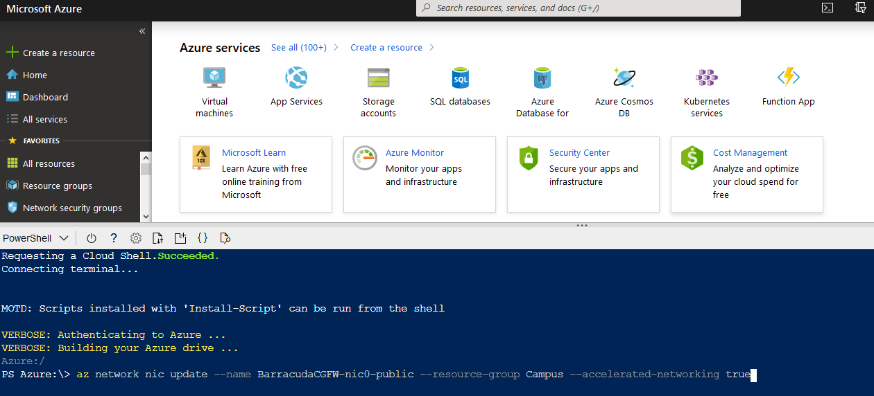Open Cloud Shell from top bar
The height and width of the screenshot is (396, 874).
click(828, 8)
